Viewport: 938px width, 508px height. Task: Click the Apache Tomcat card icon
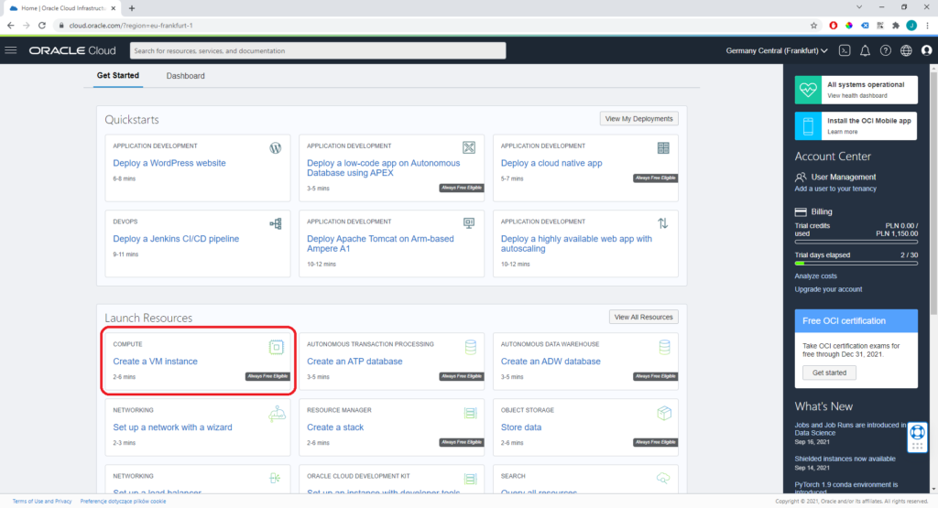click(x=469, y=223)
